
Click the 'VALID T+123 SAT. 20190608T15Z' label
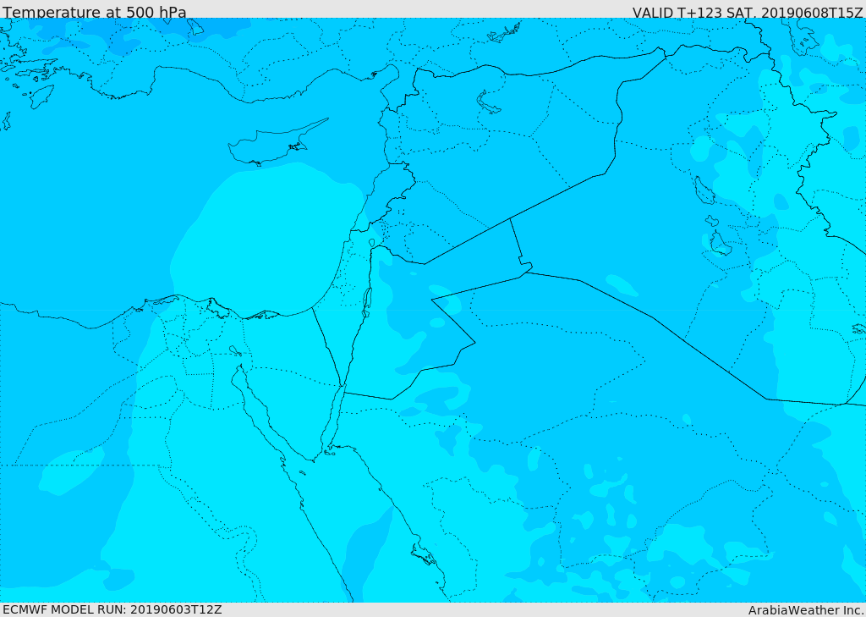pyautogui.click(x=748, y=13)
